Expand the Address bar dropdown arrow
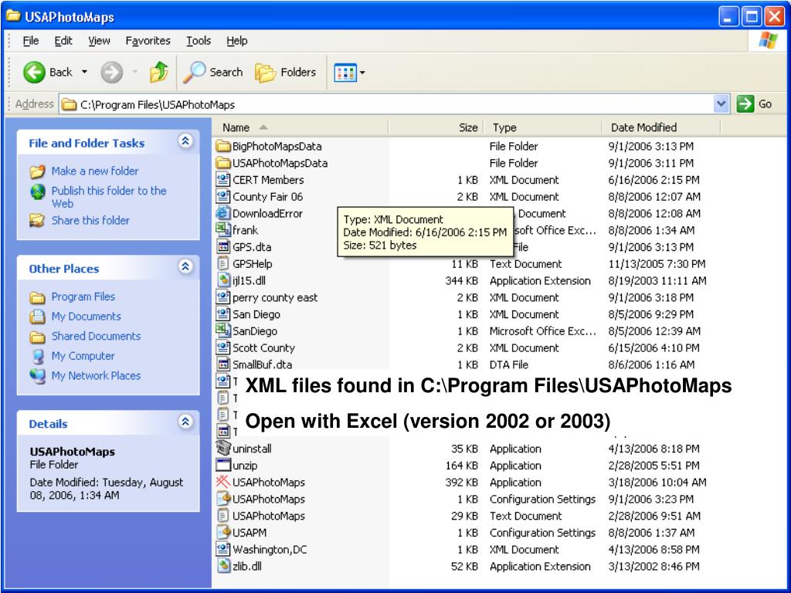 pos(721,104)
